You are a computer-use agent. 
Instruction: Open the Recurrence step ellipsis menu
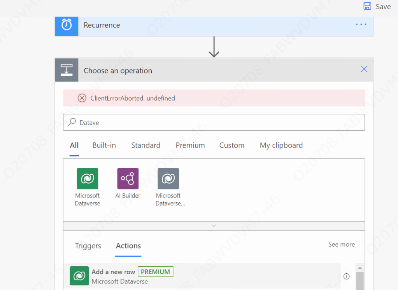(x=361, y=24)
